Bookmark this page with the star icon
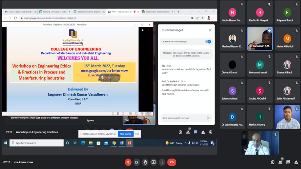 [202, 18]
